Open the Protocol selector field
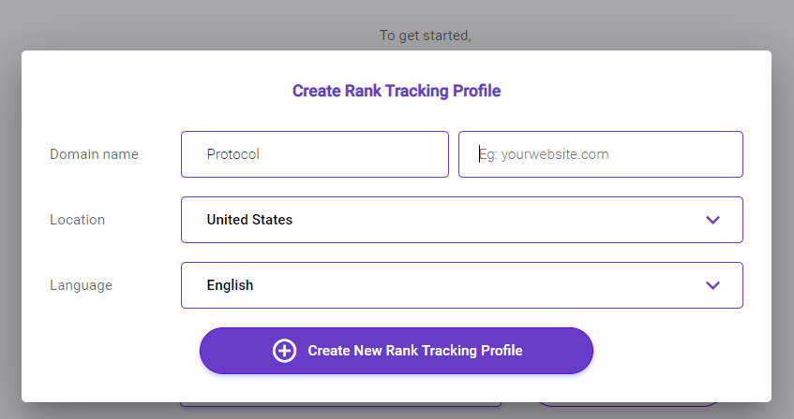The width and height of the screenshot is (794, 419). 315,154
